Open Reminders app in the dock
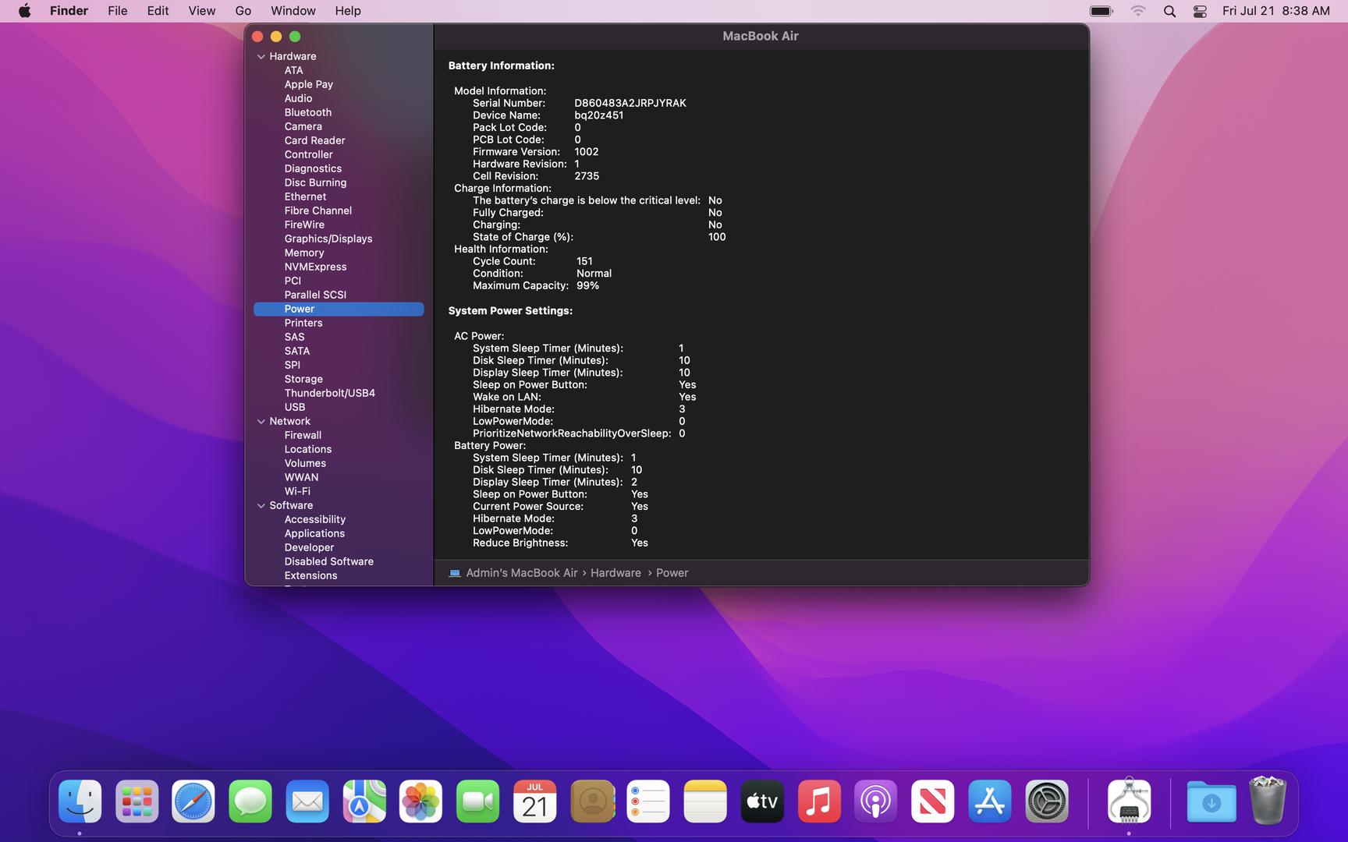1348x842 pixels. tap(648, 801)
